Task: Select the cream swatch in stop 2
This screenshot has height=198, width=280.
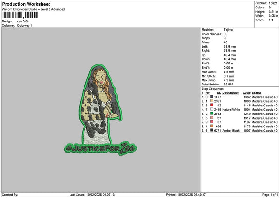Action: tap(211, 101)
